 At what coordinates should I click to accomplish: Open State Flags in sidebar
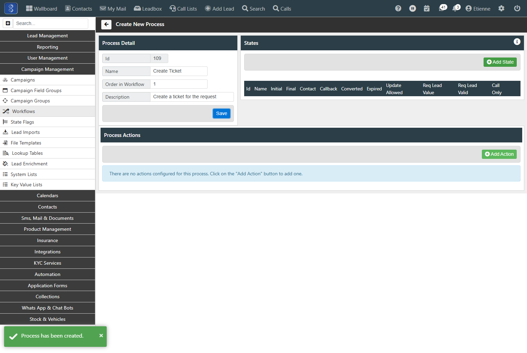tap(48, 122)
